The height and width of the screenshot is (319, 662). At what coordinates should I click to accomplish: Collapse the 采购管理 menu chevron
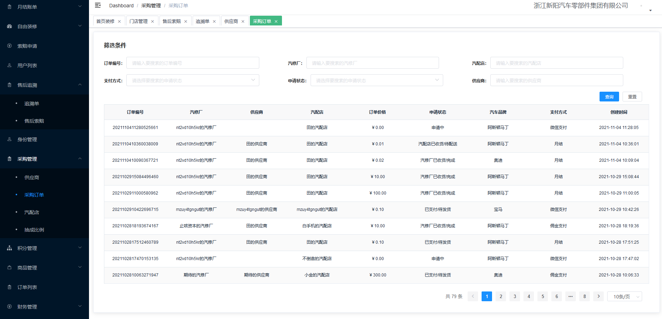coord(80,158)
